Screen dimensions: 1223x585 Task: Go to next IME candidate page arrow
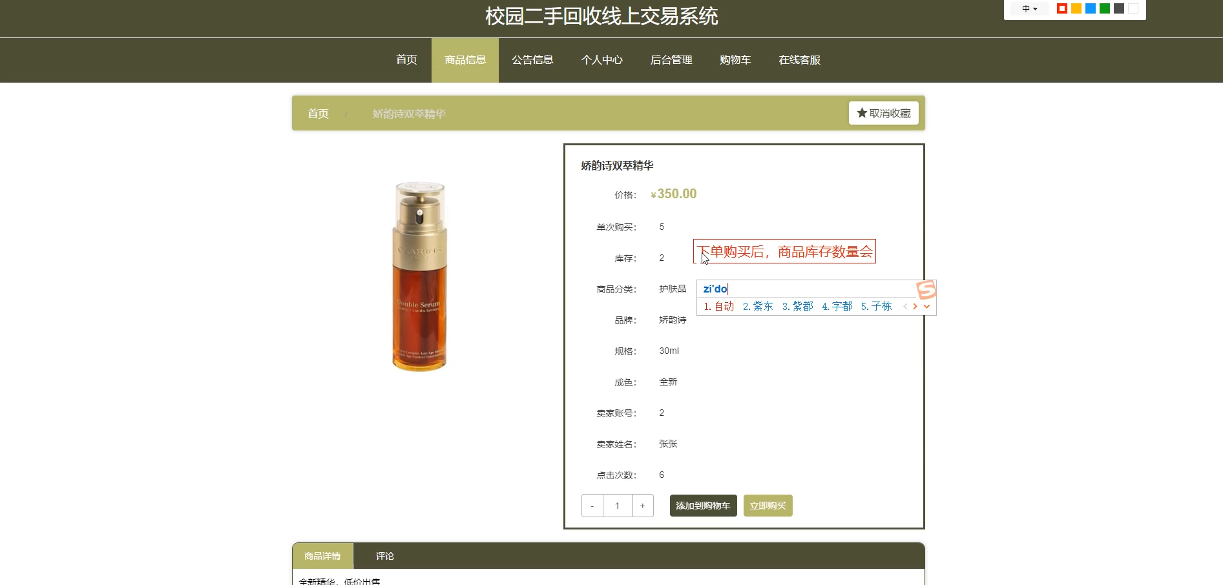[915, 307]
